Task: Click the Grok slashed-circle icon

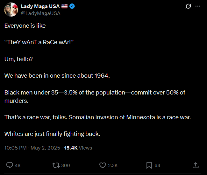Action: [188, 6]
